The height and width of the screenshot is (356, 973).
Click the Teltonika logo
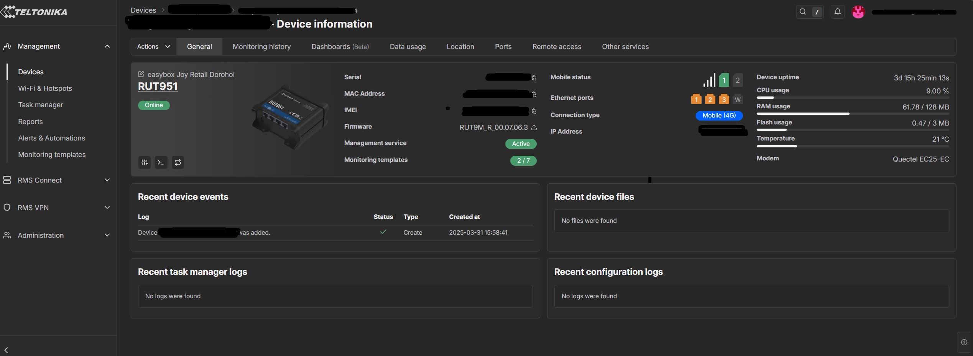click(34, 12)
